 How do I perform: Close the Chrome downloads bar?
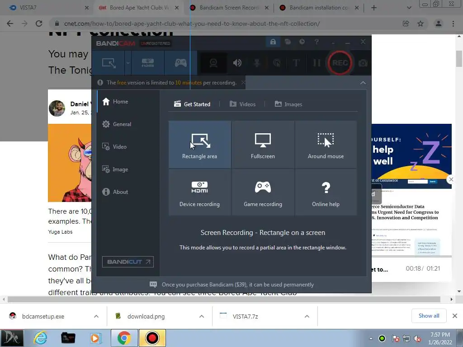[x=455, y=316]
